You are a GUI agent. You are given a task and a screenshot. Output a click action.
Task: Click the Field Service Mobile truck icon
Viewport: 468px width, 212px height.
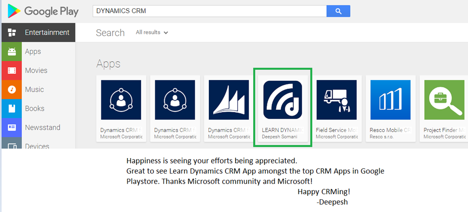[x=337, y=100]
